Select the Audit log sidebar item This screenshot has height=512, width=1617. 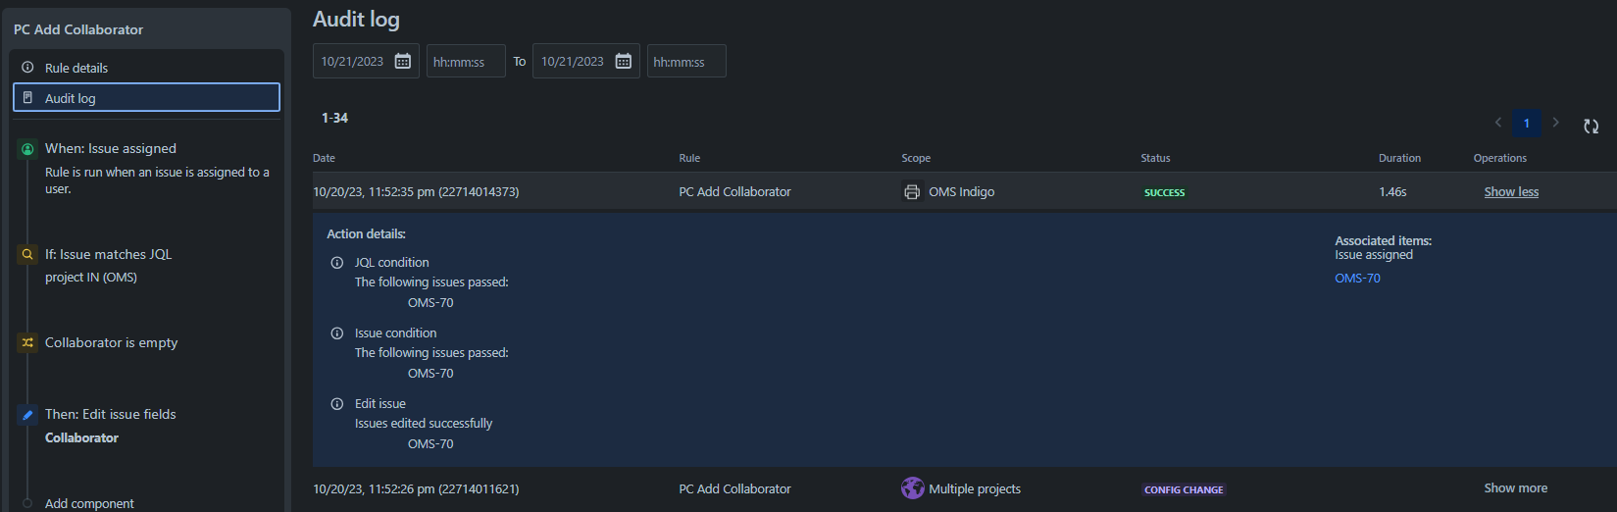point(146,98)
